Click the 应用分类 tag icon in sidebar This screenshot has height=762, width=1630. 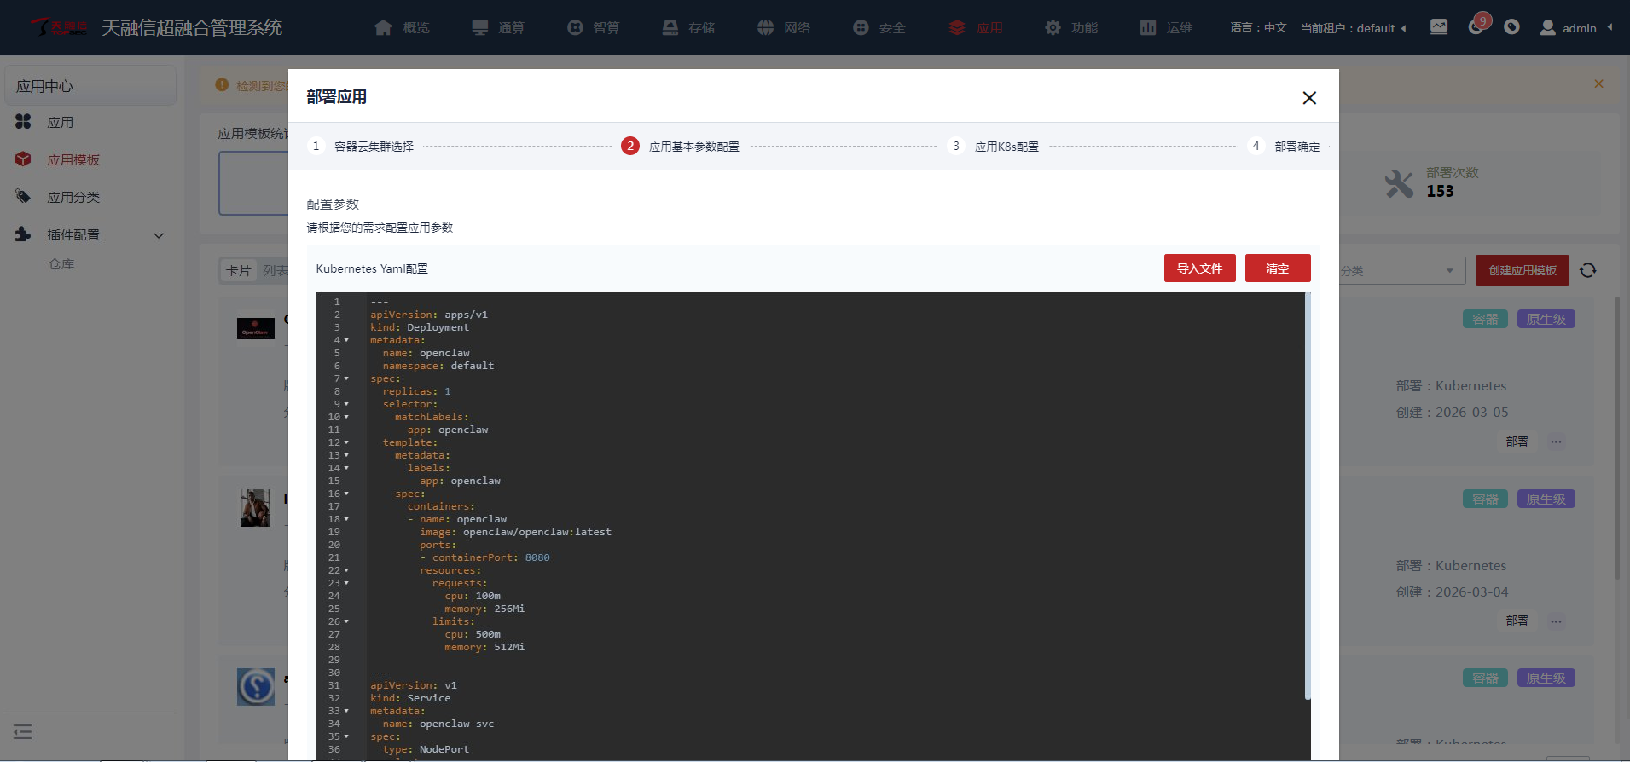23,197
